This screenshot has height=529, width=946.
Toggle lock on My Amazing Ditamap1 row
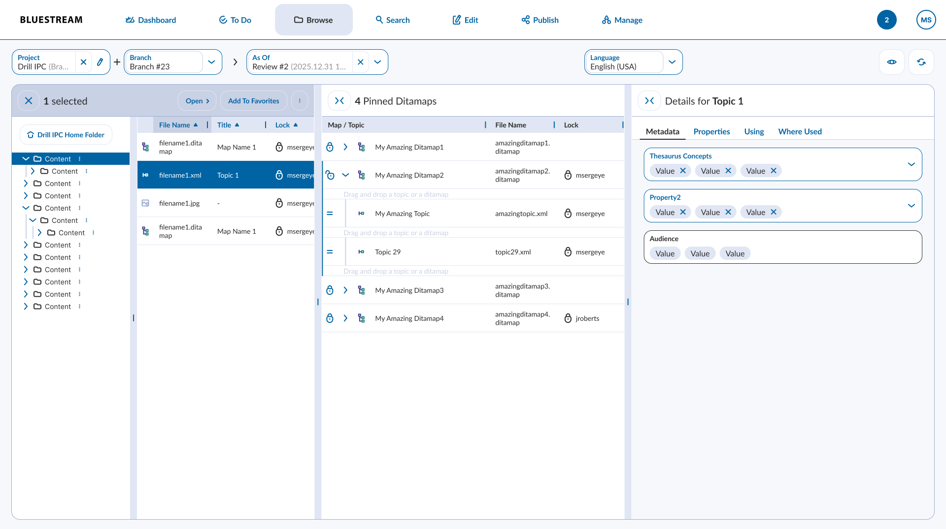330,147
